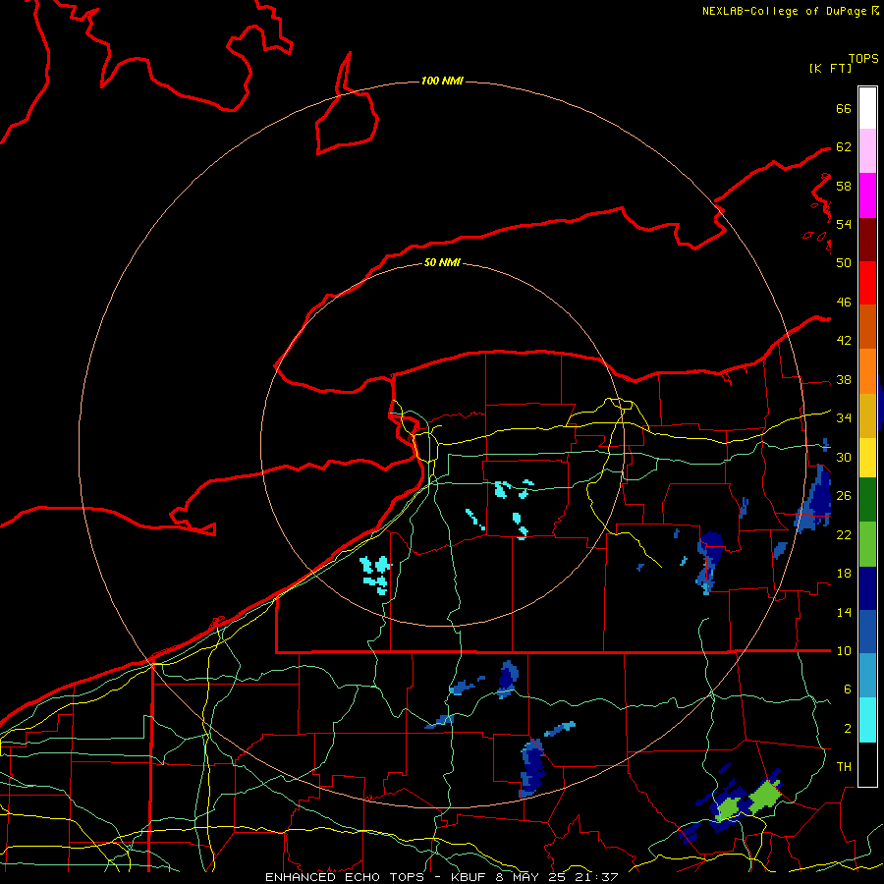The image size is (884, 884).
Task: Click the 100 NMI range ring label
Action: (442, 81)
